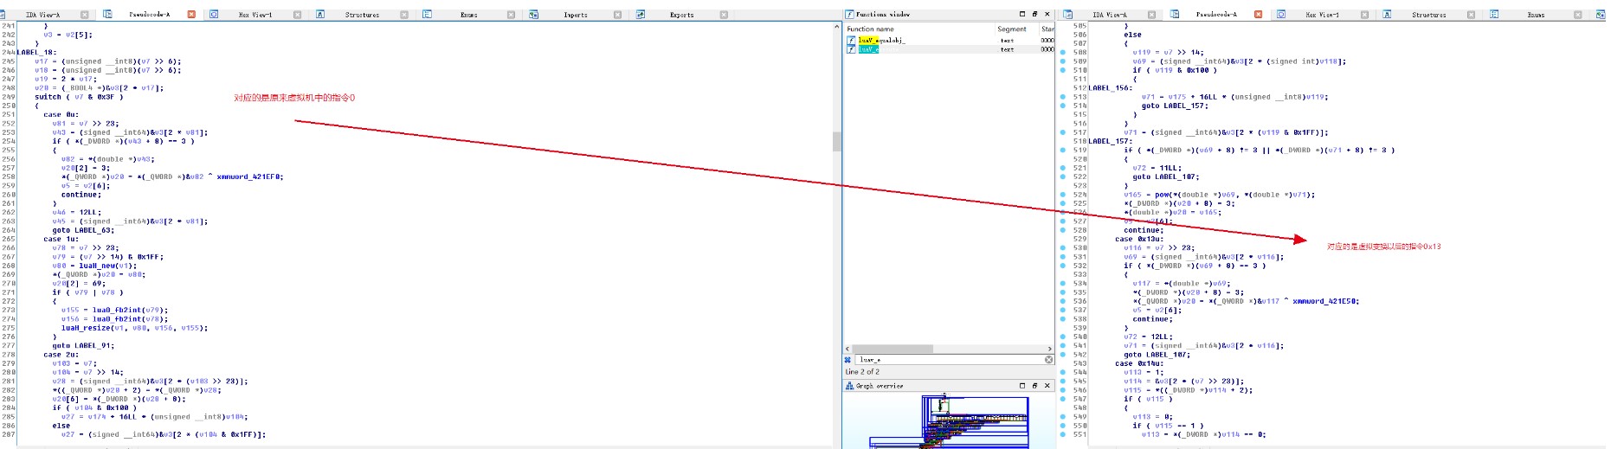This screenshot has height=449, width=1611.
Task: Toggle breakpoint dot on line 535
Action: click(1063, 292)
